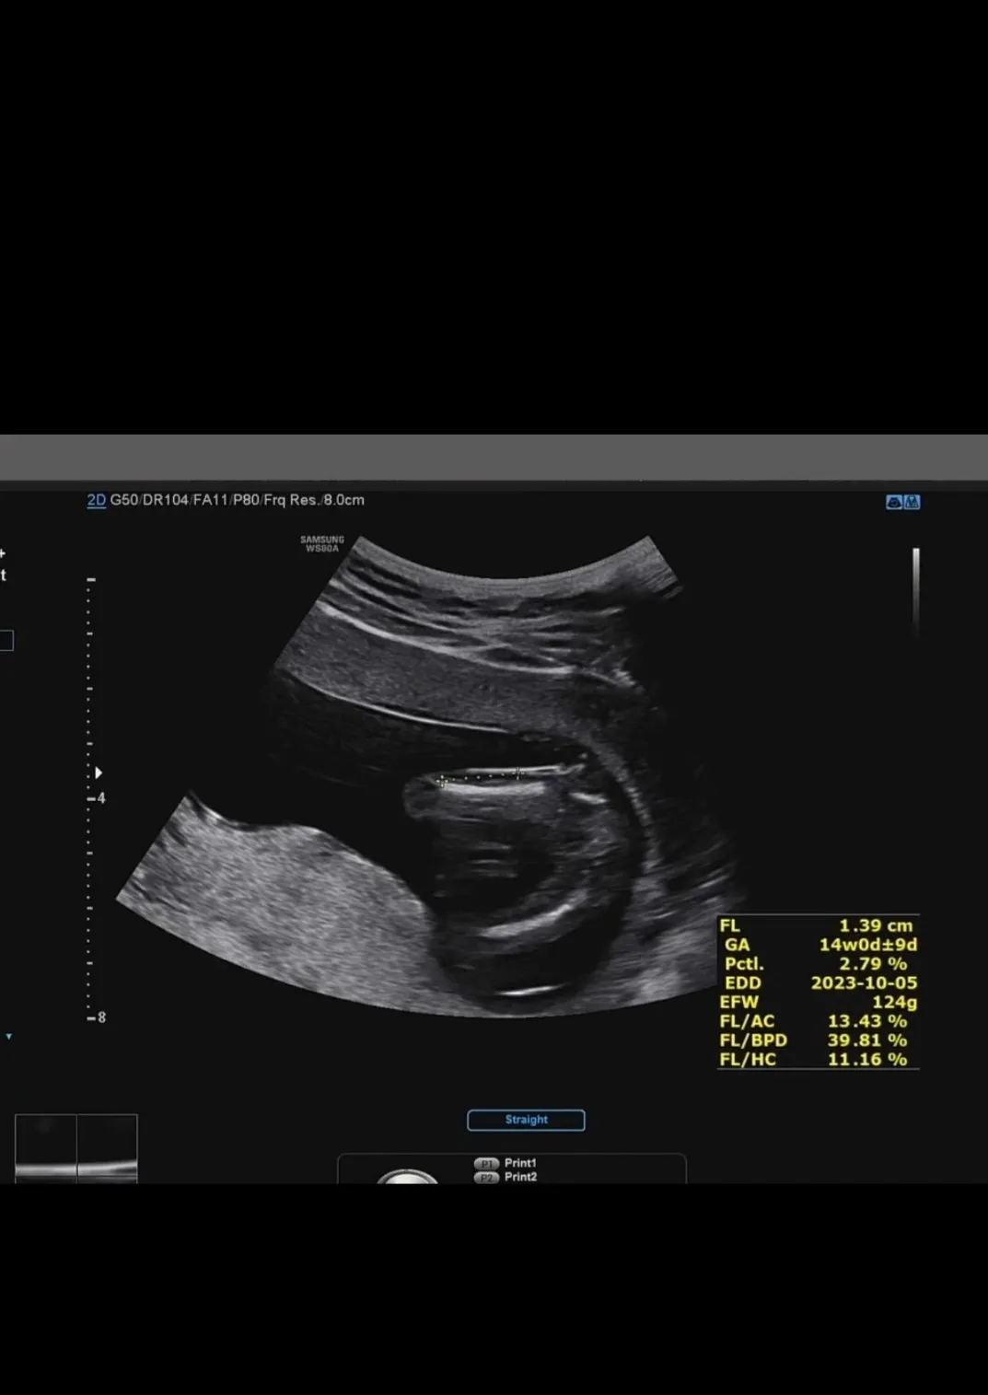Click the focus triangle marker on depth scale
This screenshot has height=1395, width=988.
click(x=99, y=773)
